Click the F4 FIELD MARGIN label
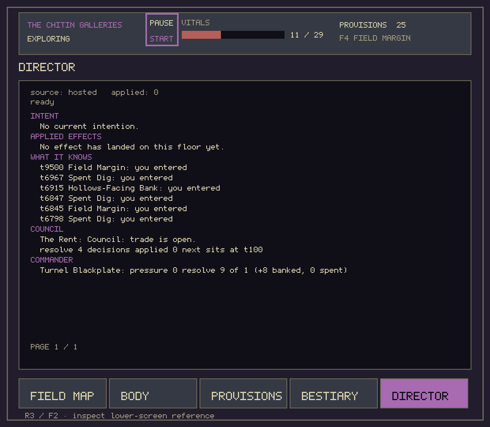 pyautogui.click(x=375, y=38)
